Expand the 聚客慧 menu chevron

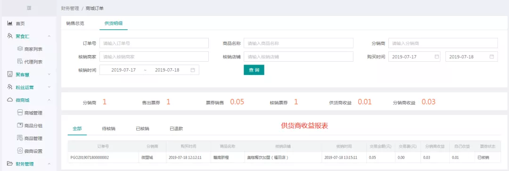(x=49, y=74)
